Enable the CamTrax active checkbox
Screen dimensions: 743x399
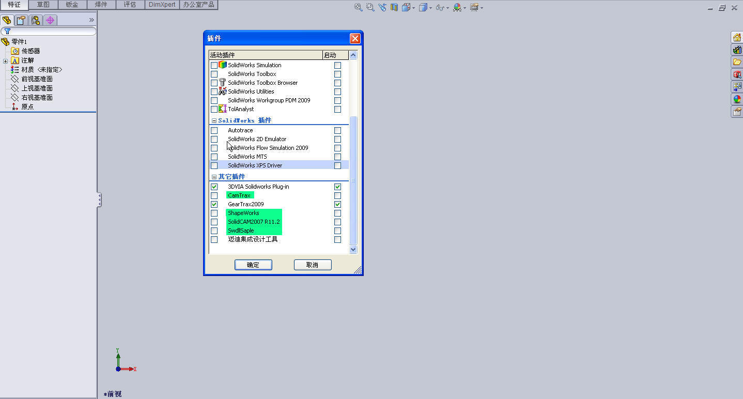pos(214,195)
